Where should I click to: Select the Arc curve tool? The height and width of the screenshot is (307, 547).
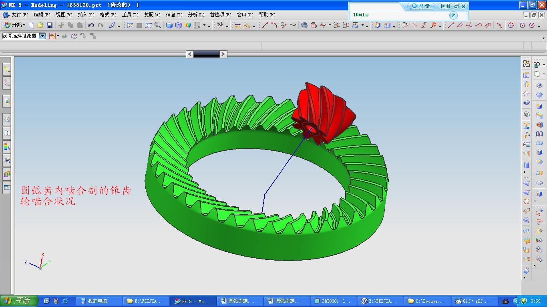pos(274,25)
